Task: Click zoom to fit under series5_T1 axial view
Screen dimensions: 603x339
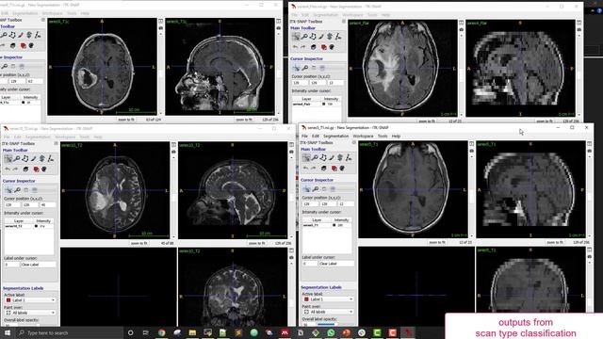Action: pyautogui.click(x=437, y=243)
